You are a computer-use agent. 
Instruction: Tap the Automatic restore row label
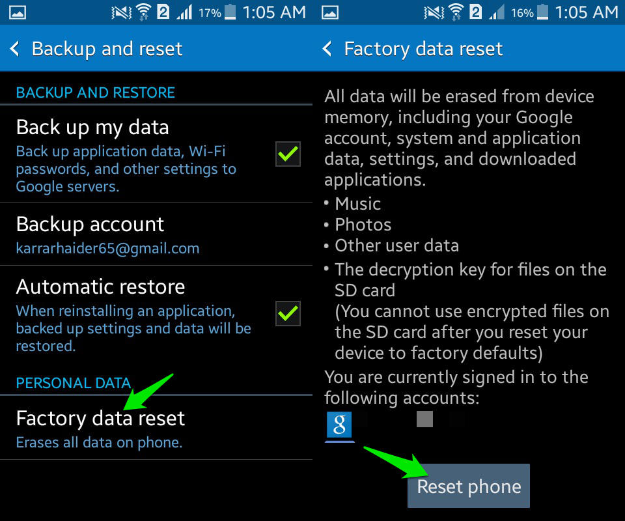coord(100,287)
